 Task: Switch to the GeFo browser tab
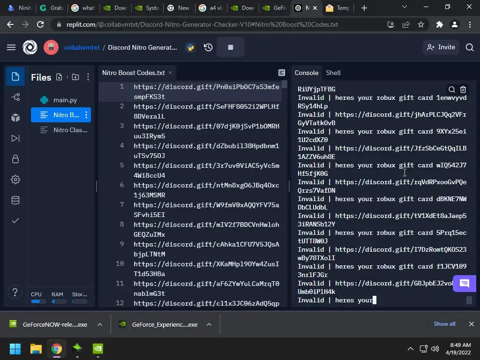(x=275, y=8)
